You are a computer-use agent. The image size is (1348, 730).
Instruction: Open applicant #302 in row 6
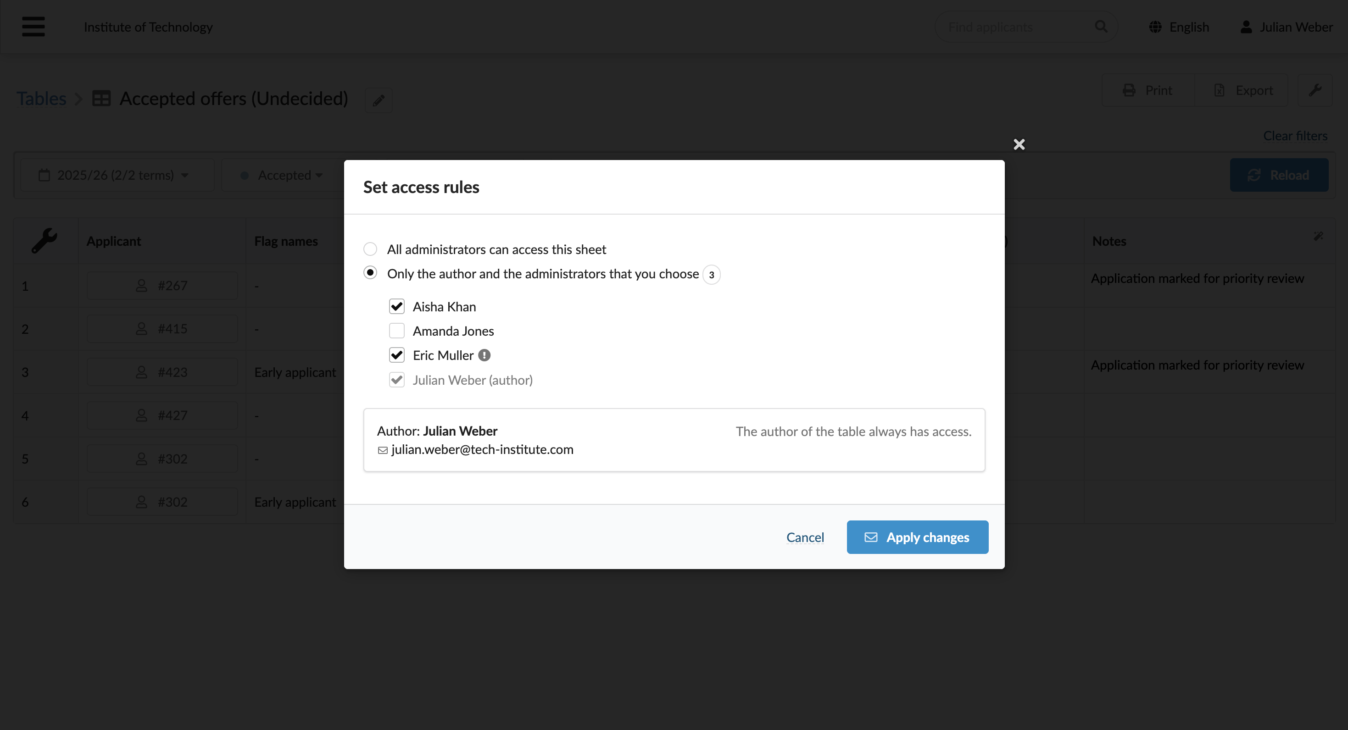click(162, 502)
